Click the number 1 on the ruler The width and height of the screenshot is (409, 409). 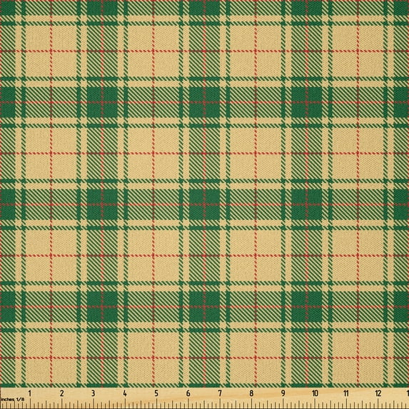tap(30, 393)
